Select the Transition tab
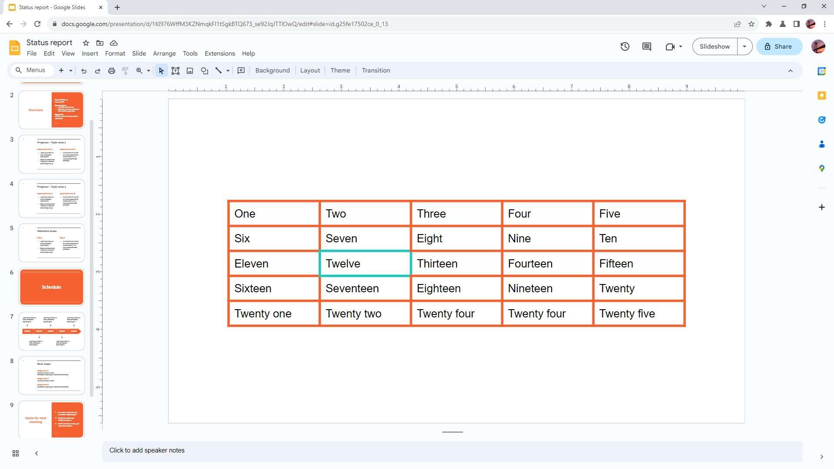The height and width of the screenshot is (469, 834). tap(375, 70)
